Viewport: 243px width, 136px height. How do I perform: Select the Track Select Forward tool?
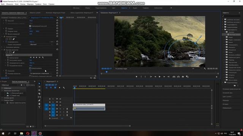39,87
